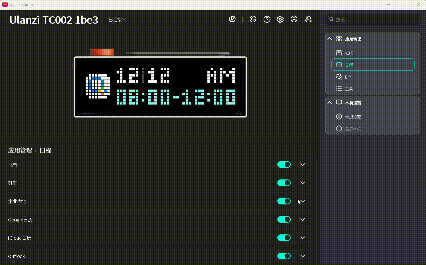Click the clock device preview display
This screenshot has width=426, height=265.
pos(160,87)
